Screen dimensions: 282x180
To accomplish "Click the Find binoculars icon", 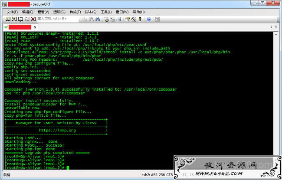I will pos(98,19).
